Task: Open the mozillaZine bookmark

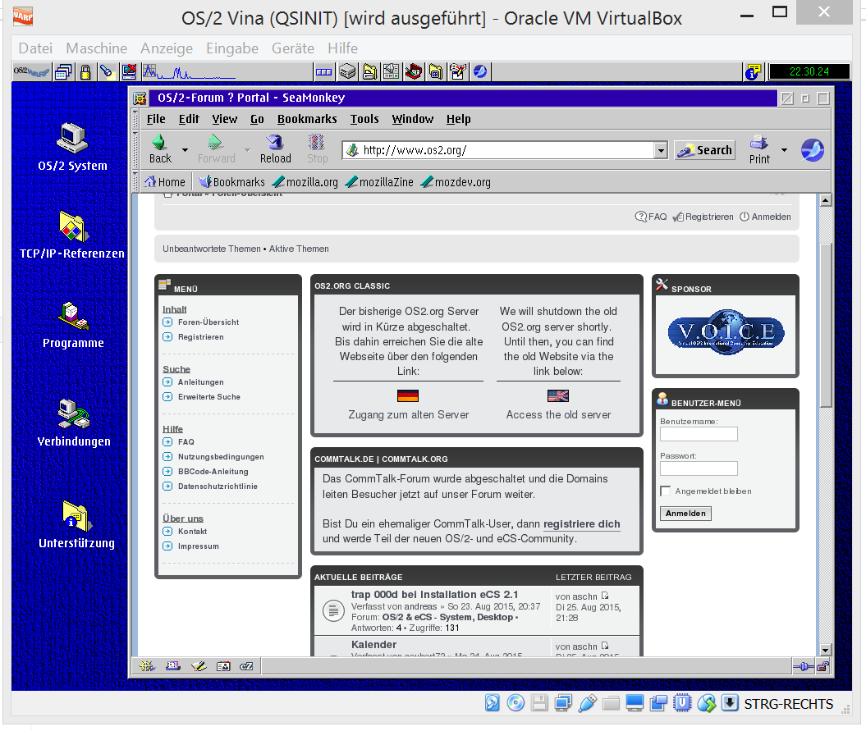Action: (379, 182)
